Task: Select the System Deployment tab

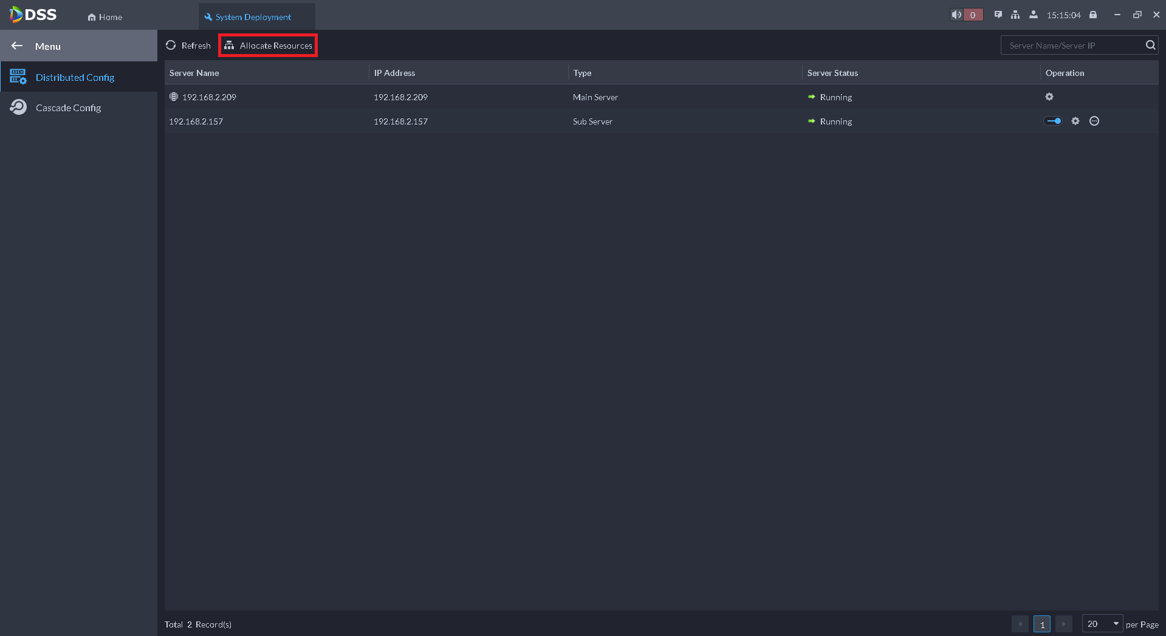Action: tap(253, 17)
